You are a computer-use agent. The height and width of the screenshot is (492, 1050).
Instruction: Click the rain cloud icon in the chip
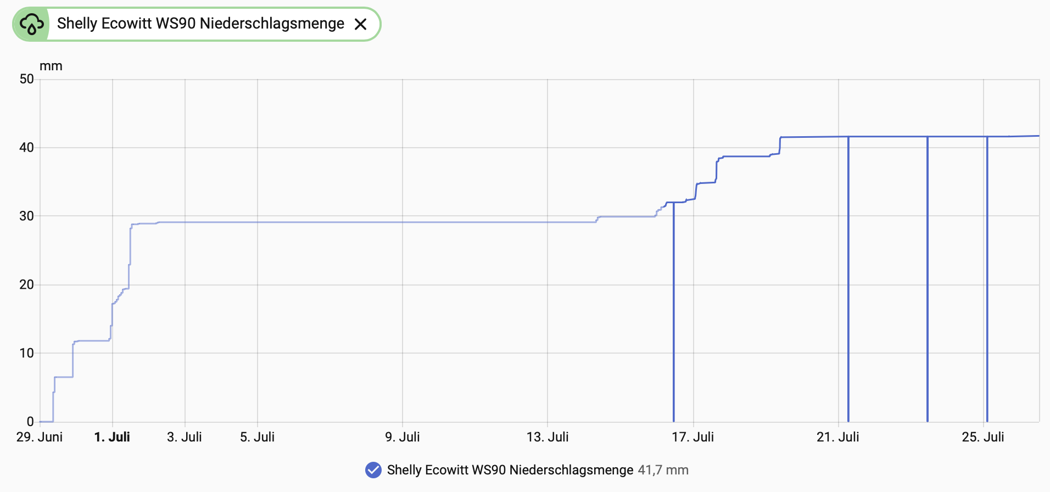coord(32,24)
